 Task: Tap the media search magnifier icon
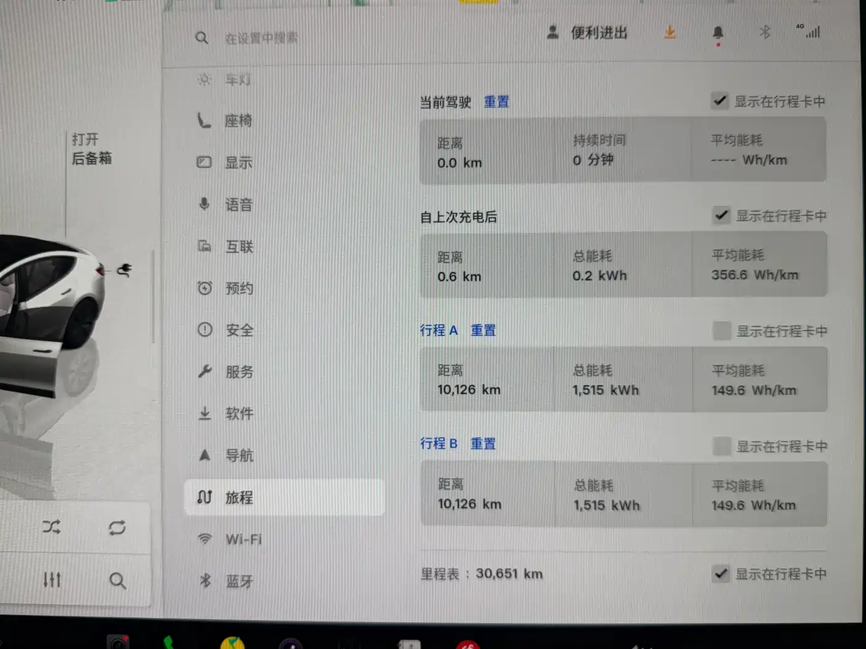coord(117,580)
